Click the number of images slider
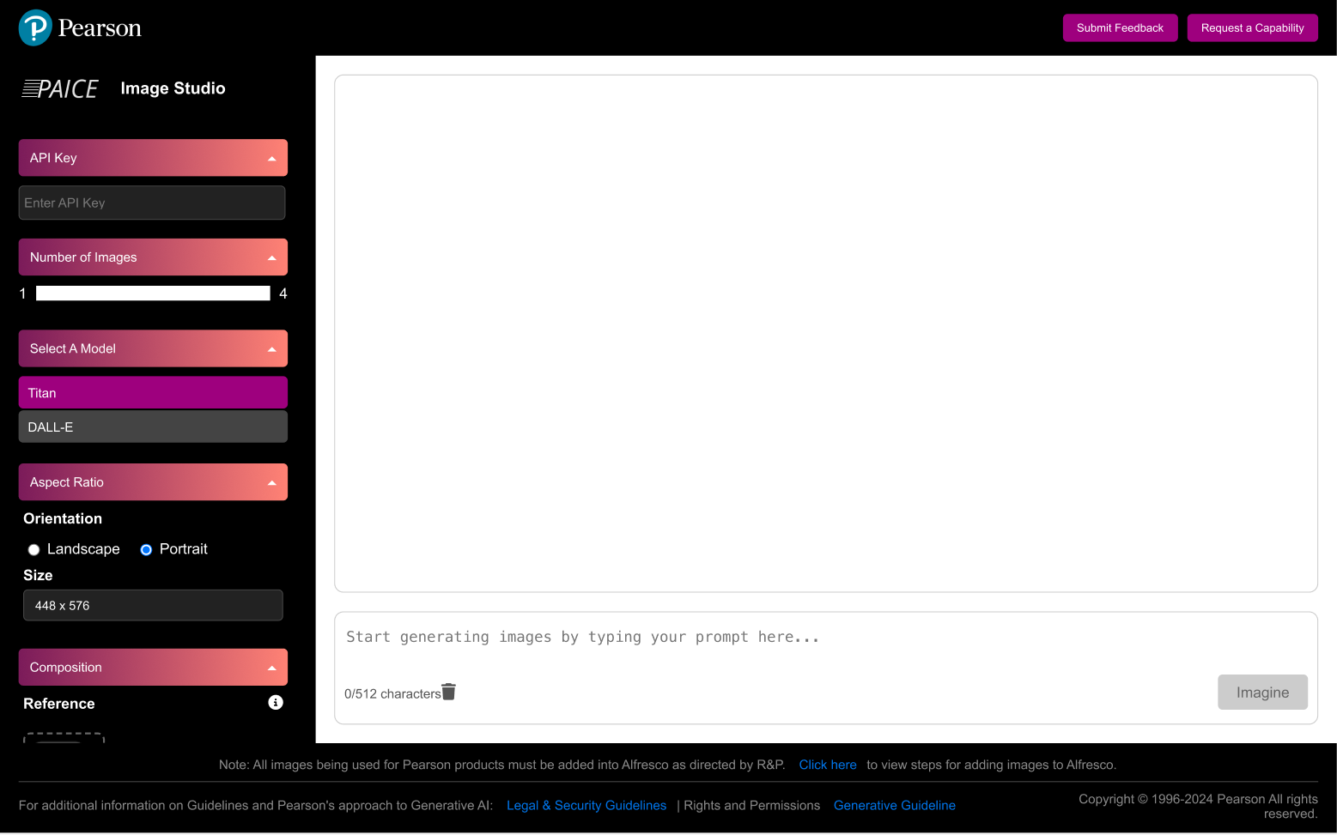 pos(153,293)
